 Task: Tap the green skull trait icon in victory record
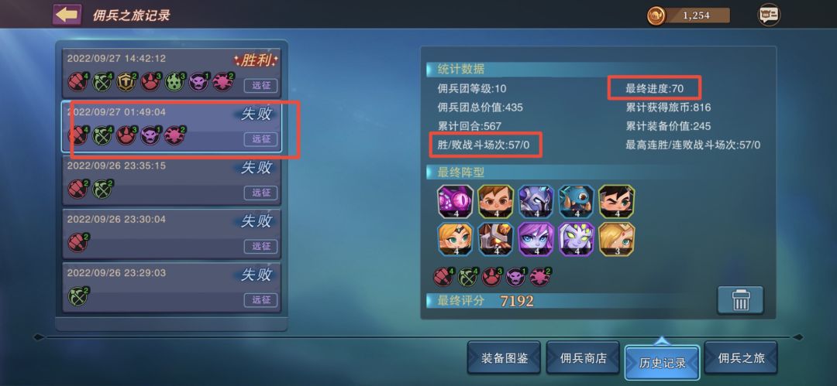coord(174,81)
